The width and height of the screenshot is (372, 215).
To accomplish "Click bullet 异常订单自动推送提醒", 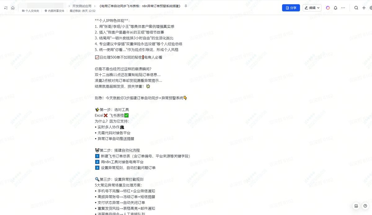I will tap(114, 139).
